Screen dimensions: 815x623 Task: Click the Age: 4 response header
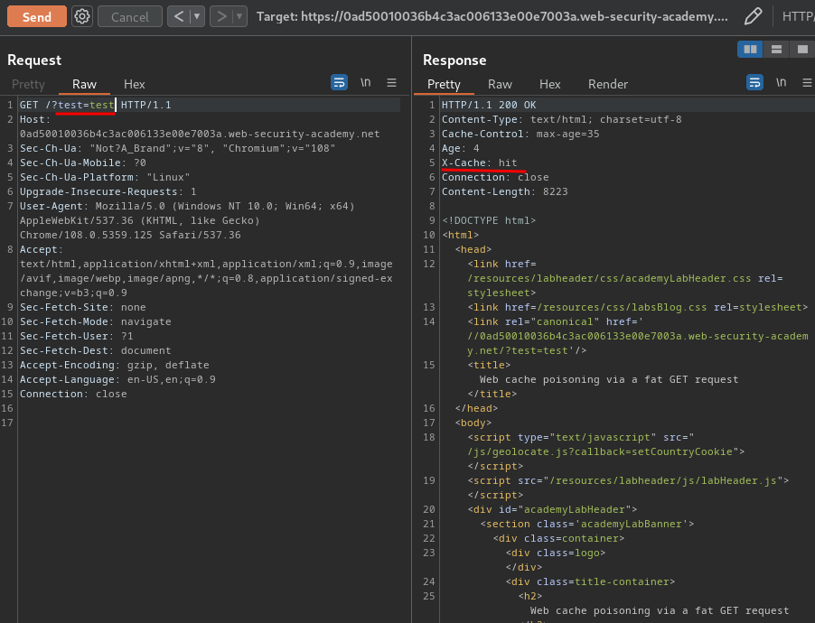[x=461, y=149]
